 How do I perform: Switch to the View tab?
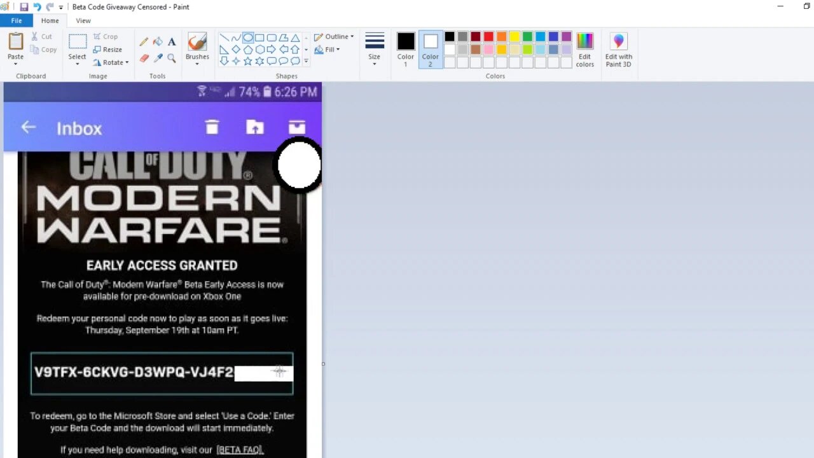click(83, 21)
